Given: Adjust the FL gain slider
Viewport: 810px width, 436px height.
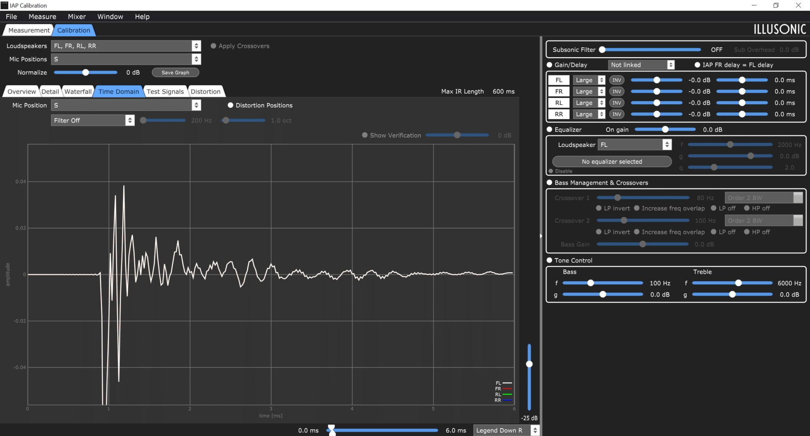Looking at the screenshot, I should coord(657,80).
